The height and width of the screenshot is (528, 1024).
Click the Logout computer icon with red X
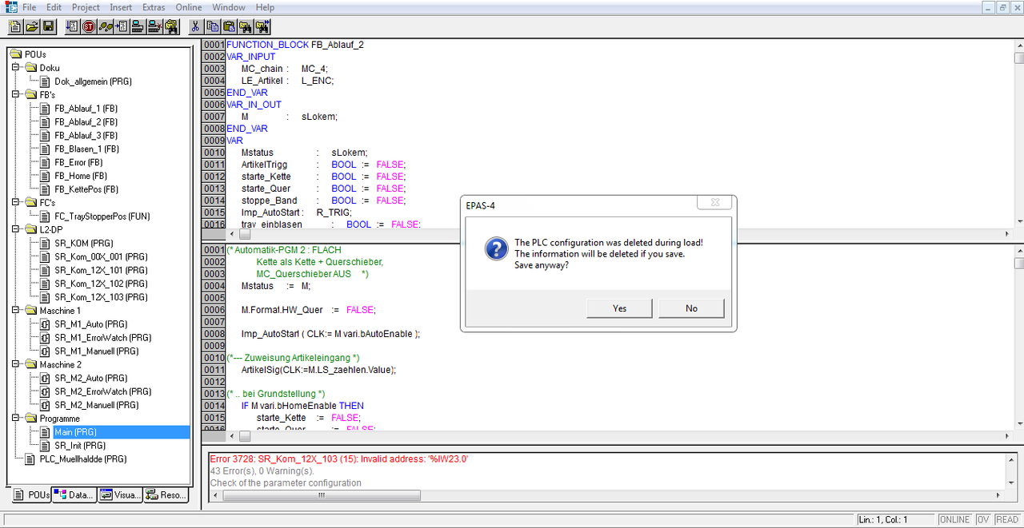click(x=154, y=26)
